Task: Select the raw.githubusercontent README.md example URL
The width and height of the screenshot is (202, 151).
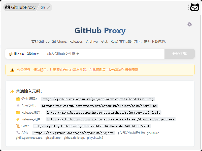Action: click(99, 106)
